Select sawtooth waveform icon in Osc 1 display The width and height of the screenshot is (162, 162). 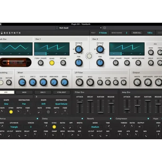(x=48, y=54)
